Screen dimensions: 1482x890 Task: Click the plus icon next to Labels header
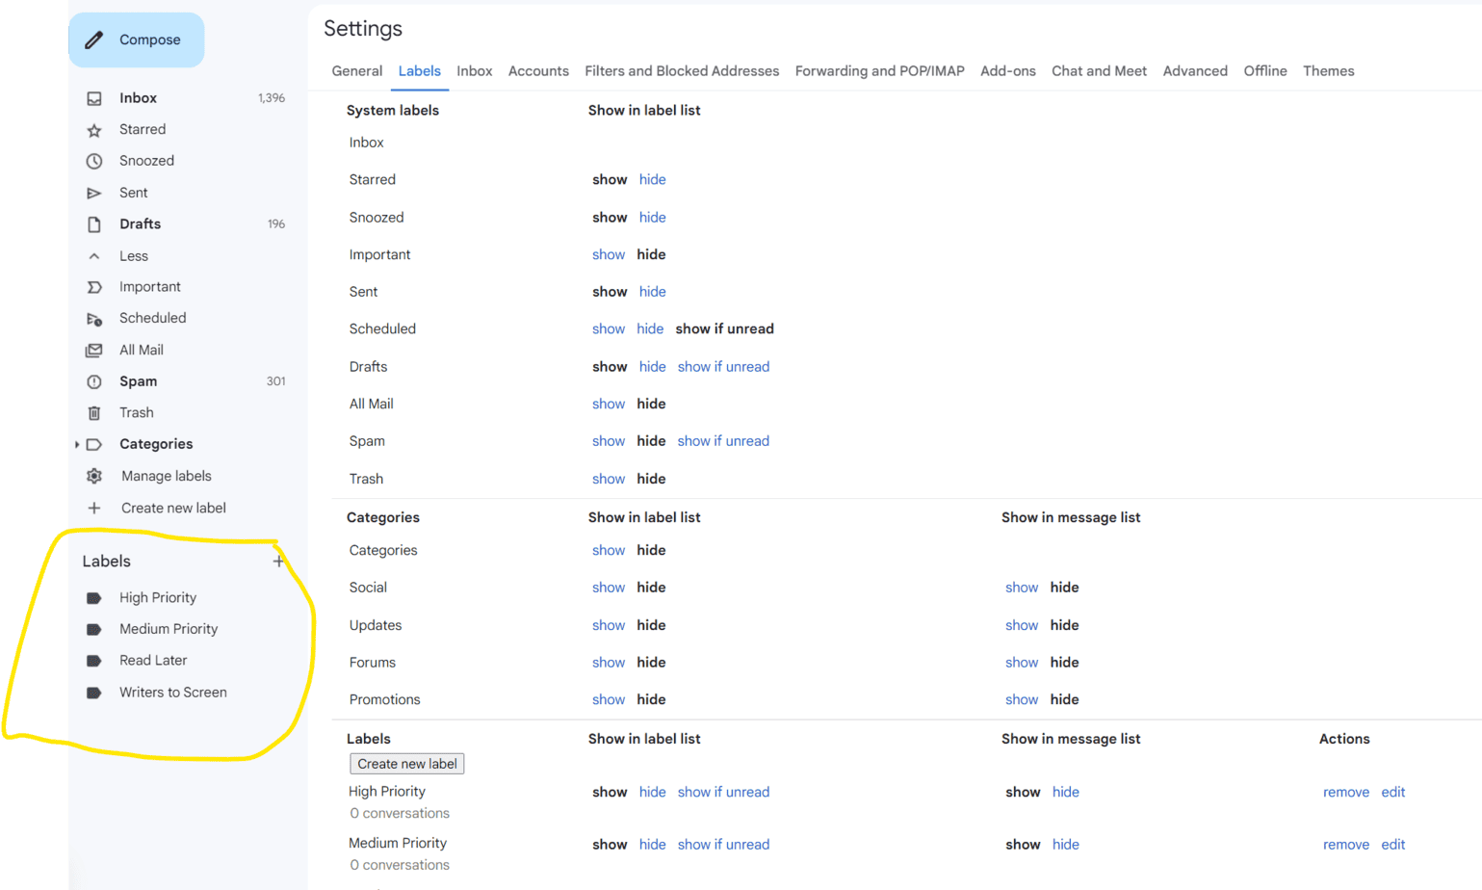pos(278,560)
